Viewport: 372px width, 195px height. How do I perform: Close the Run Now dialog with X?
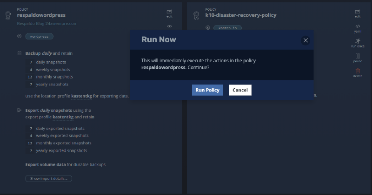(306, 40)
